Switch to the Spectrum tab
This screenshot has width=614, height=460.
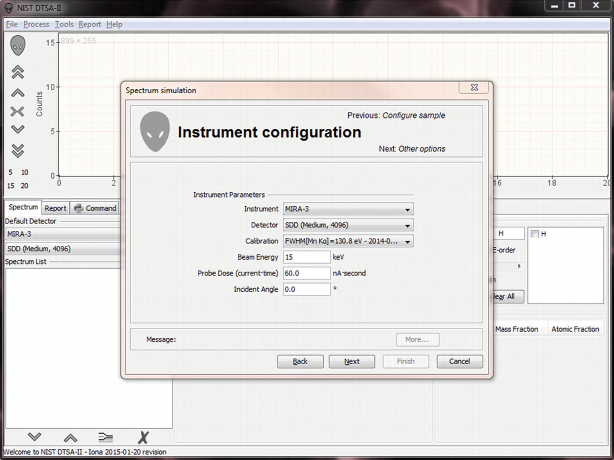23,207
